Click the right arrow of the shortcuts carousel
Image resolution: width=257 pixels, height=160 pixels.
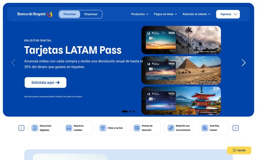point(236,128)
